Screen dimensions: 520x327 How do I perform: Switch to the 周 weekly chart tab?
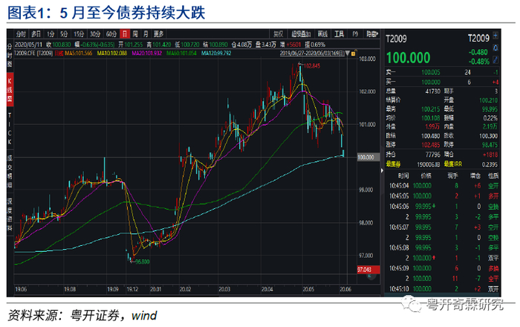135,34
